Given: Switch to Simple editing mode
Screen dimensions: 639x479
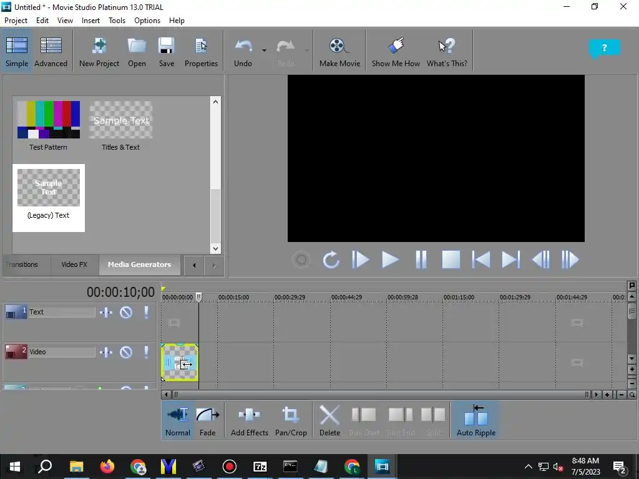Looking at the screenshot, I should click(x=17, y=52).
